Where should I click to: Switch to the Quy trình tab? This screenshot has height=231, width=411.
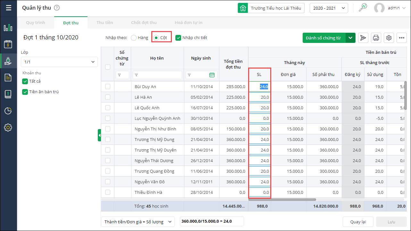tap(36, 23)
